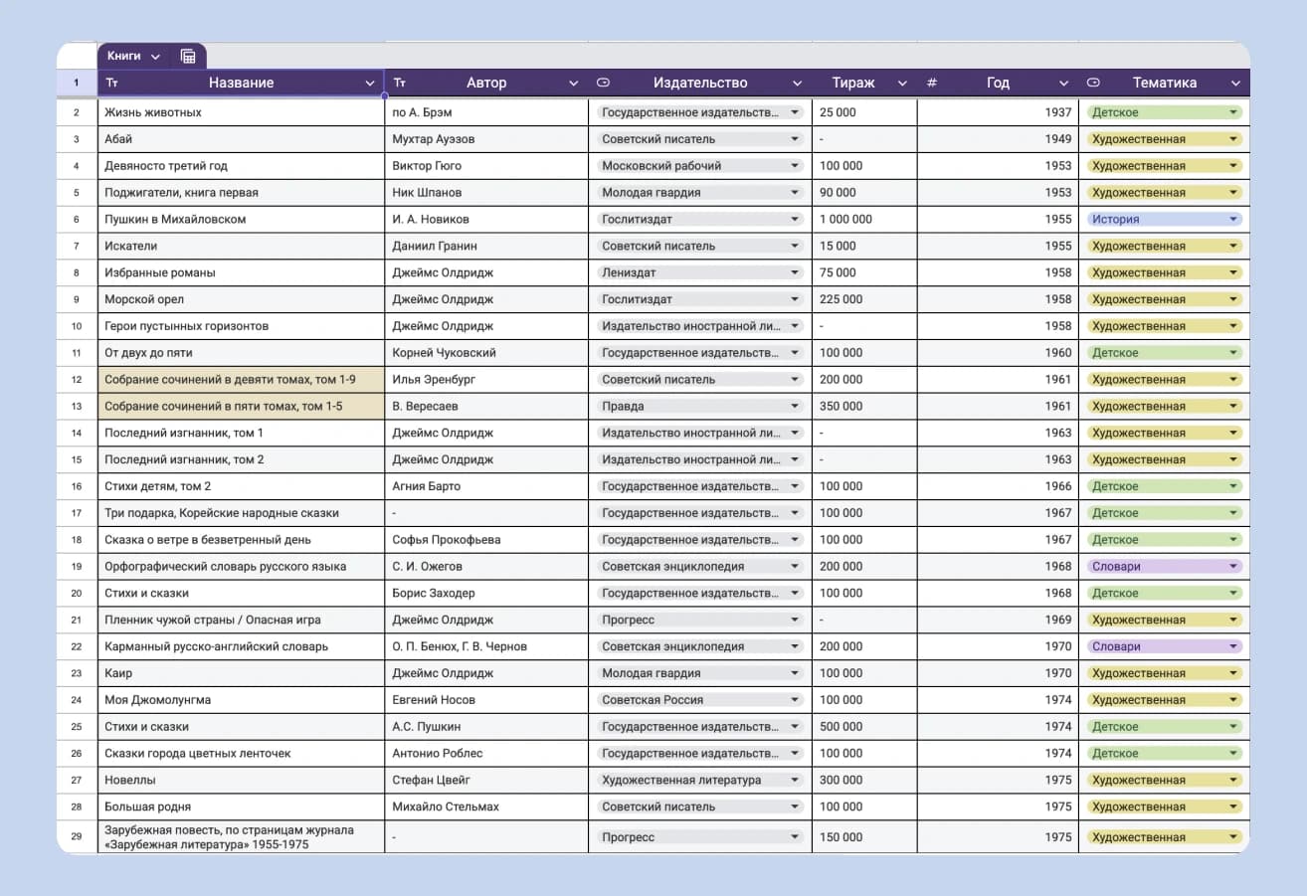Open the Автор column options chevron

(x=573, y=84)
